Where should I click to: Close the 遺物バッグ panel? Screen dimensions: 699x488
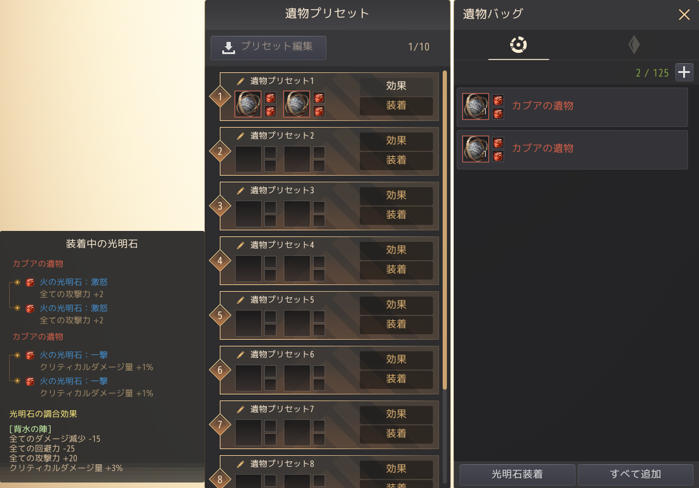pos(684,15)
